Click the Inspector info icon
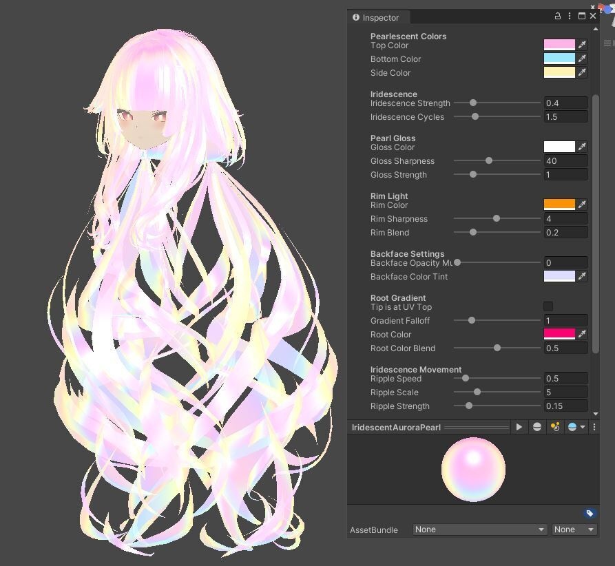This screenshot has height=566, width=615. (356, 17)
